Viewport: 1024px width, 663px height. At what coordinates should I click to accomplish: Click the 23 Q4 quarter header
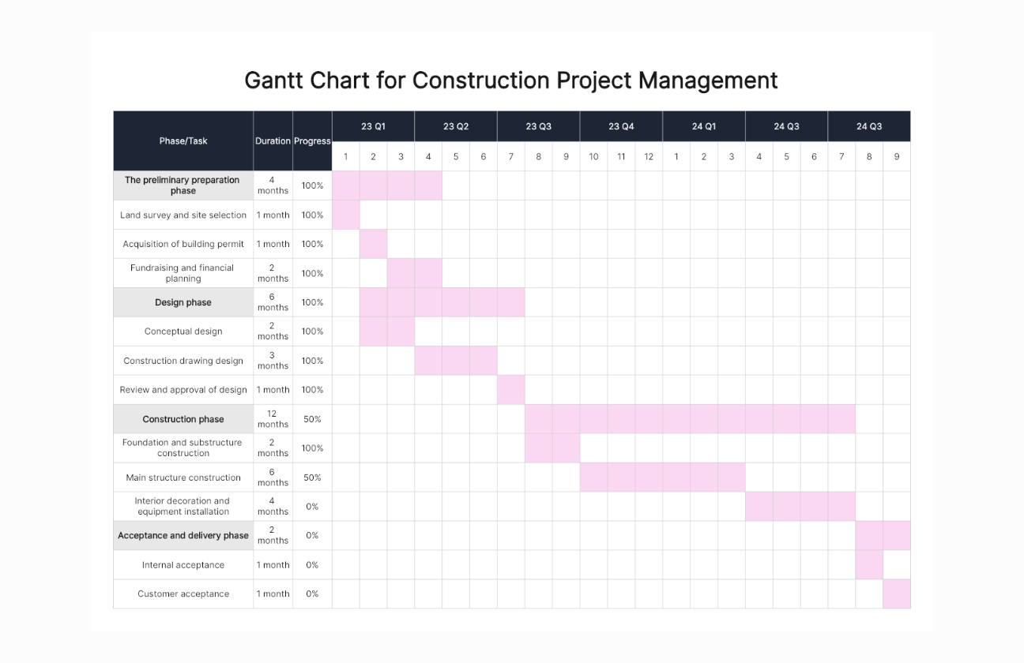click(x=621, y=126)
